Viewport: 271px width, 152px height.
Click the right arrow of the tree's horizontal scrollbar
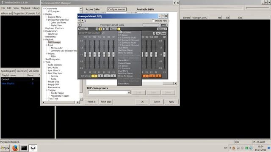pos(77,102)
